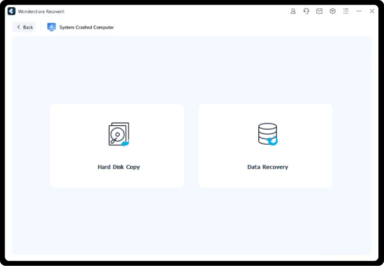
Task: Click the Wondershare Recoverit logo icon
Action: click(x=12, y=11)
